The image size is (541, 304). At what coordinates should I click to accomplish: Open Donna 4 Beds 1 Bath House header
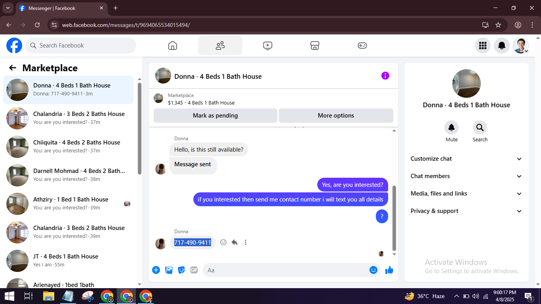click(x=218, y=76)
